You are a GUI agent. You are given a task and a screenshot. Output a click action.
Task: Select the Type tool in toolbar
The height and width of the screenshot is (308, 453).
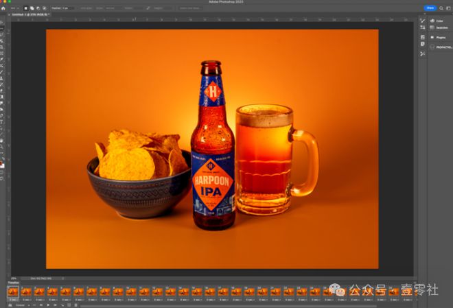pyautogui.click(x=2, y=122)
